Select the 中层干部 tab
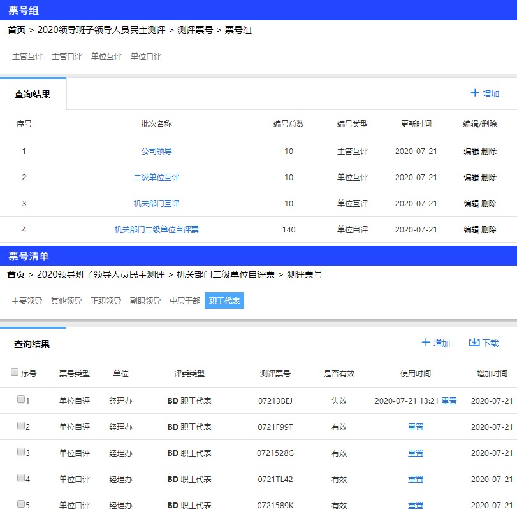The image size is (517, 519). point(185,301)
